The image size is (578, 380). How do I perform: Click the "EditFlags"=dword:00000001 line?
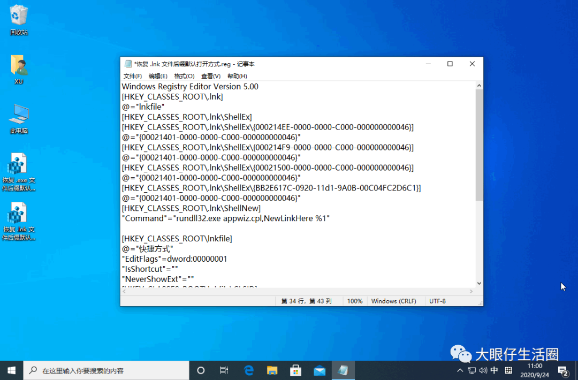tap(174, 259)
